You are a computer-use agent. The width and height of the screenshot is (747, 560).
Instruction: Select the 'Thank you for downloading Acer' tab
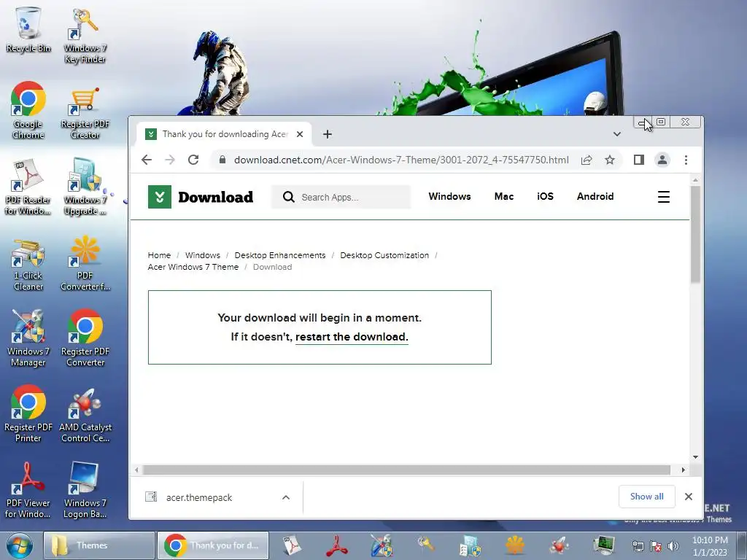[x=225, y=134]
